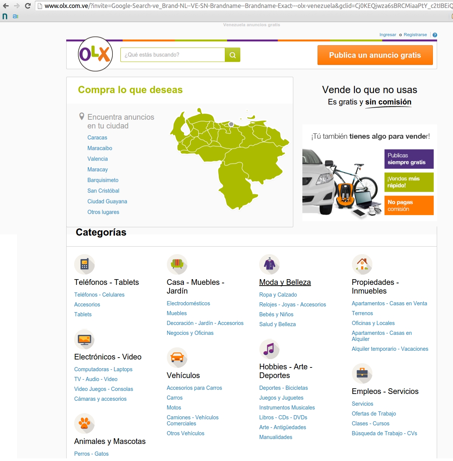This screenshot has height=461, width=453.
Task: Open 'Otros lugares' link
Action: [103, 212]
